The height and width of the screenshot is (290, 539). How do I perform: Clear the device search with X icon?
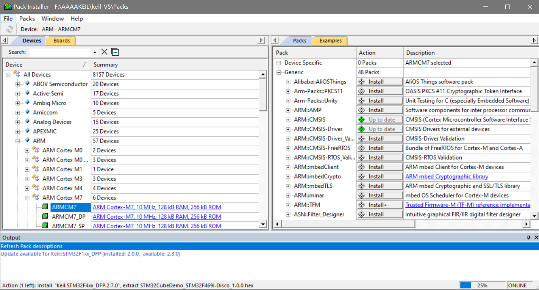click(104, 52)
